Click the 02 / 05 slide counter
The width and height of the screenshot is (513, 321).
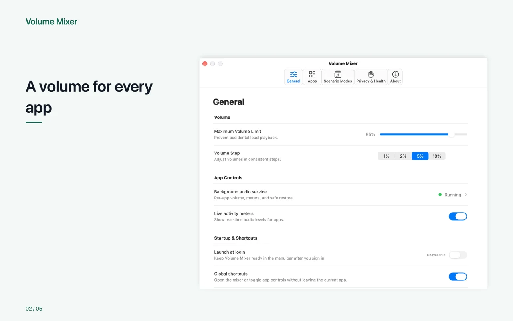[34, 309]
